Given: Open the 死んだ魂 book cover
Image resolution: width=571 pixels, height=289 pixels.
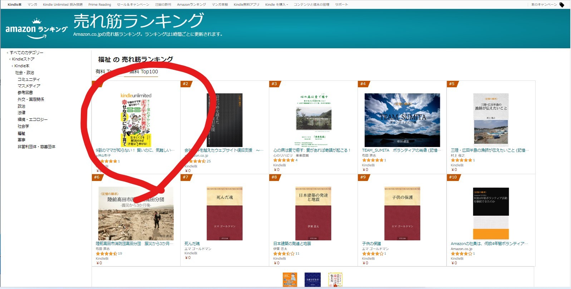Looking at the screenshot, I should 225,214.
